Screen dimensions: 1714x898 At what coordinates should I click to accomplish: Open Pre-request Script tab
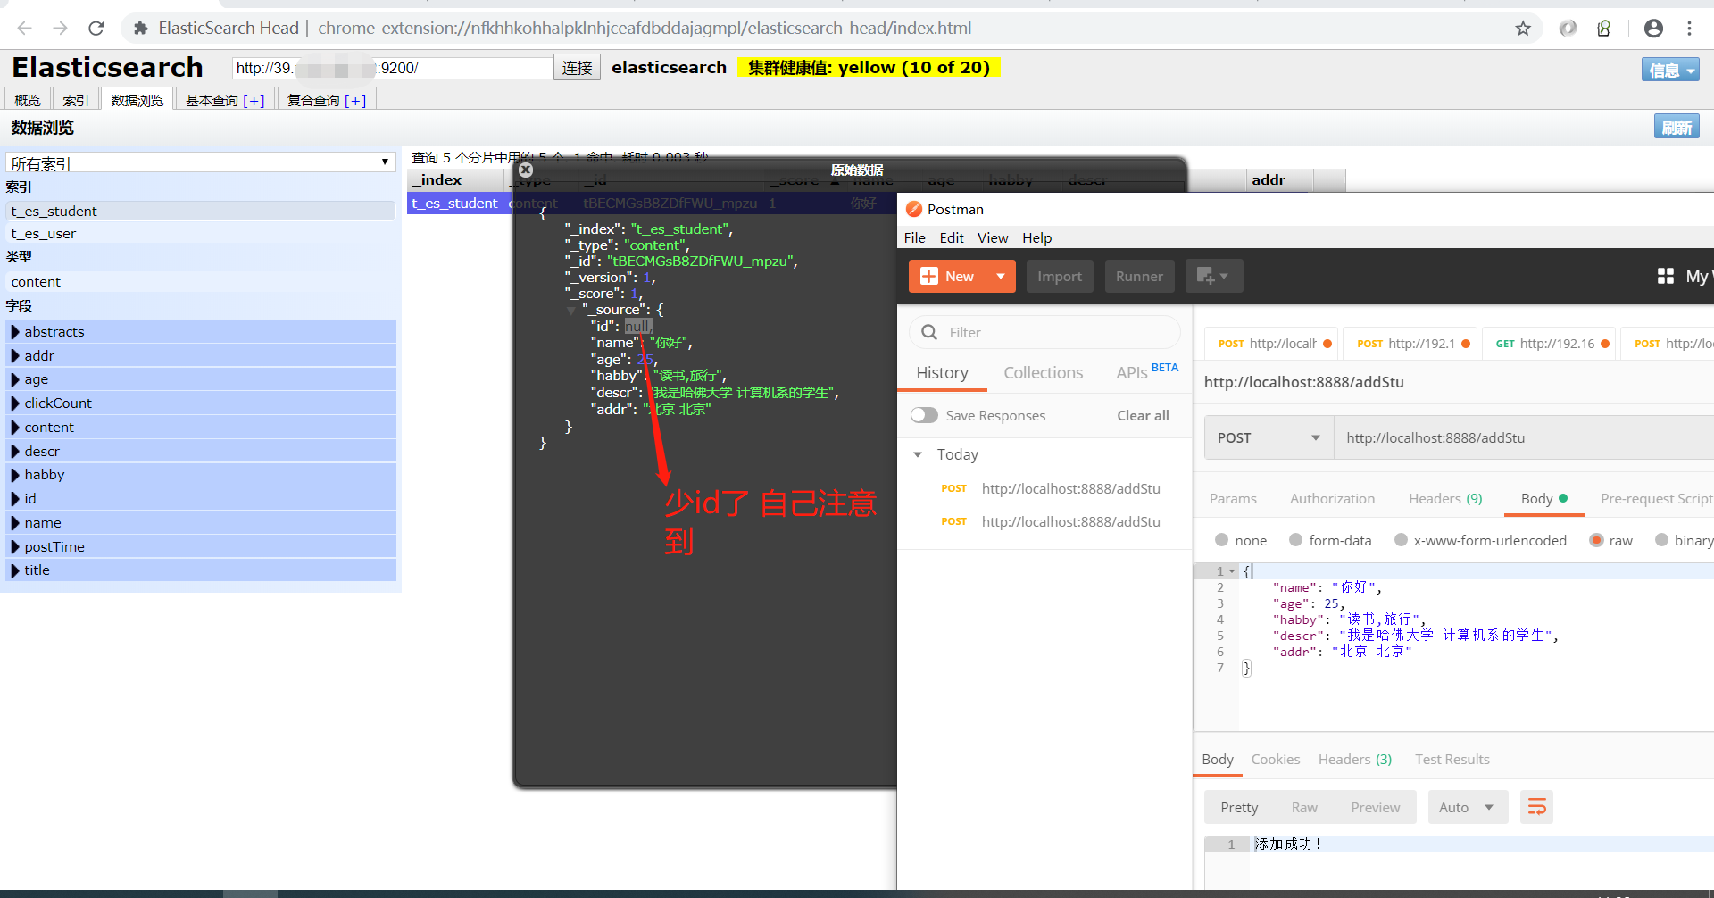1656,498
